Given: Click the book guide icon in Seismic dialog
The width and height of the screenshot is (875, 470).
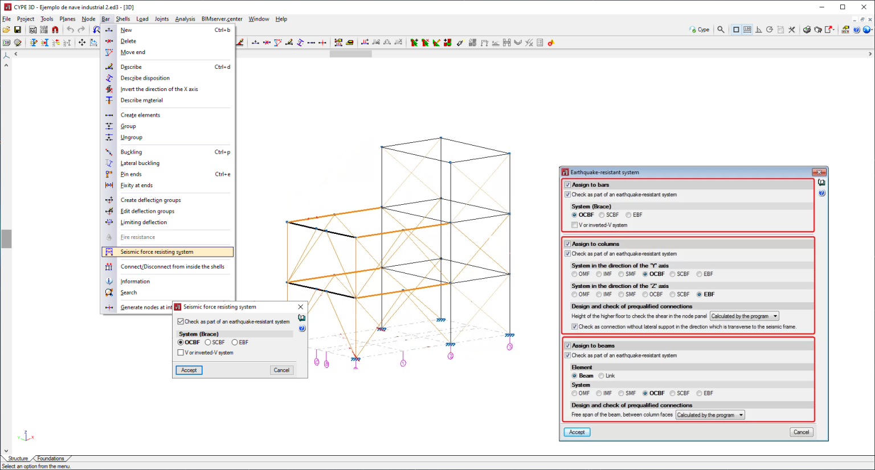Looking at the screenshot, I should [302, 318].
